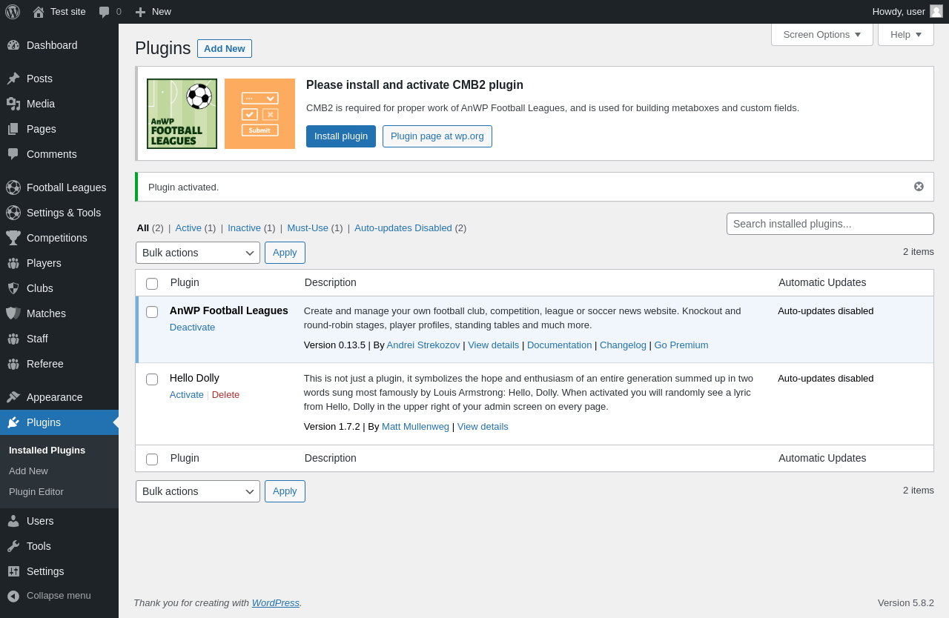This screenshot has width=949, height=618.
Task: Open Plugin Editor submenu item
Action: pyautogui.click(x=36, y=492)
